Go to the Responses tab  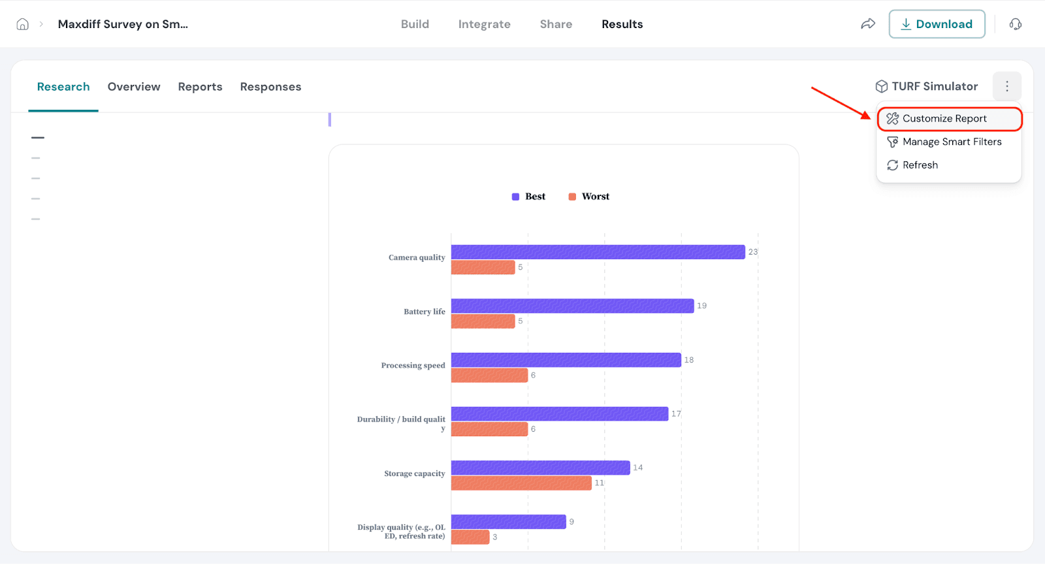coord(270,87)
